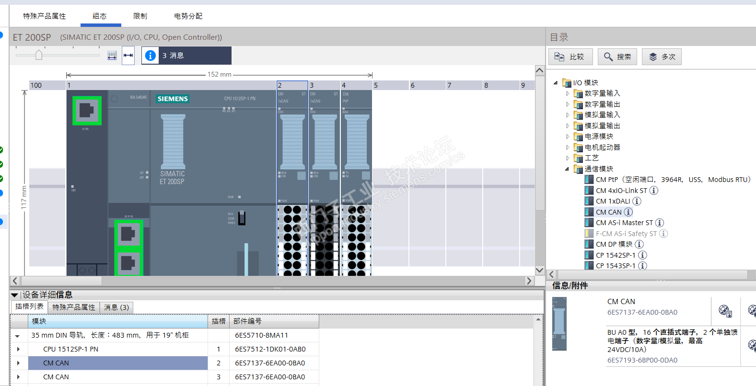Click the canvas horizontal scrollbar left arrow
This screenshot has width=756, height=386.
coord(15,281)
